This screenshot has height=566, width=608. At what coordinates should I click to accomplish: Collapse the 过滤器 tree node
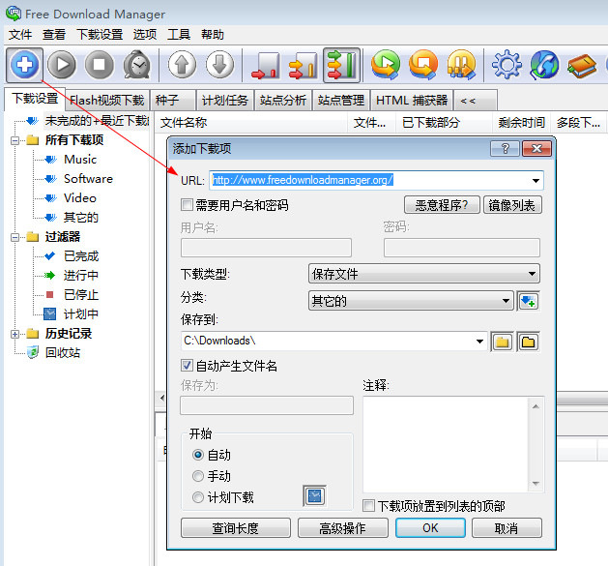[15, 237]
